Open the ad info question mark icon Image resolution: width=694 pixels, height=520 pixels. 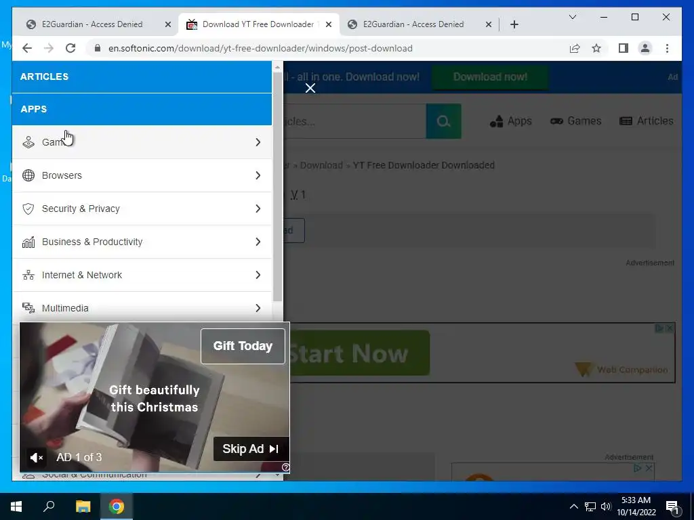pyautogui.click(x=286, y=467)
